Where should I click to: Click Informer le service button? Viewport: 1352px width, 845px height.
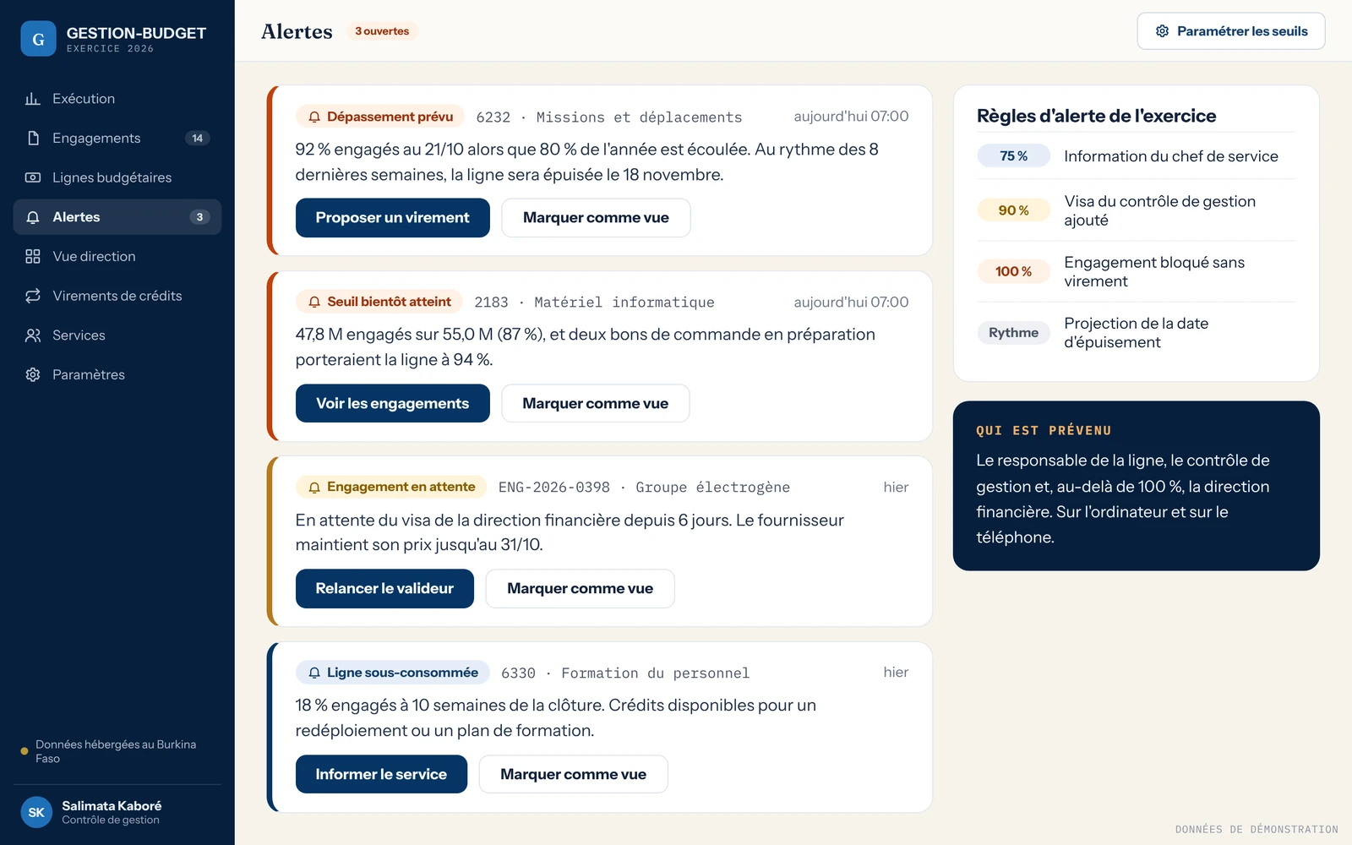coord(381,774)
